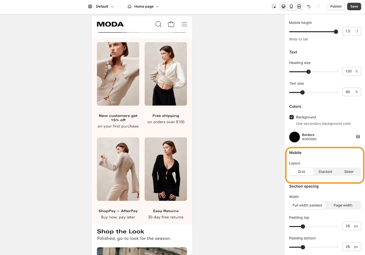Select Stacked mobile layout
The image size is (365, 255).
click(x=325, y=172)
